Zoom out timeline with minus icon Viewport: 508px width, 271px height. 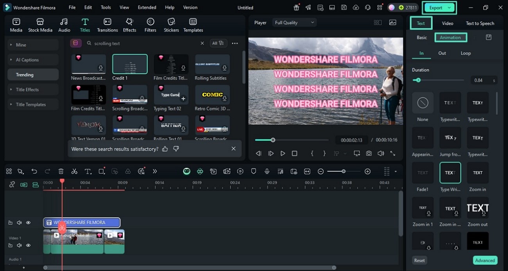click(x=320, y=171)
